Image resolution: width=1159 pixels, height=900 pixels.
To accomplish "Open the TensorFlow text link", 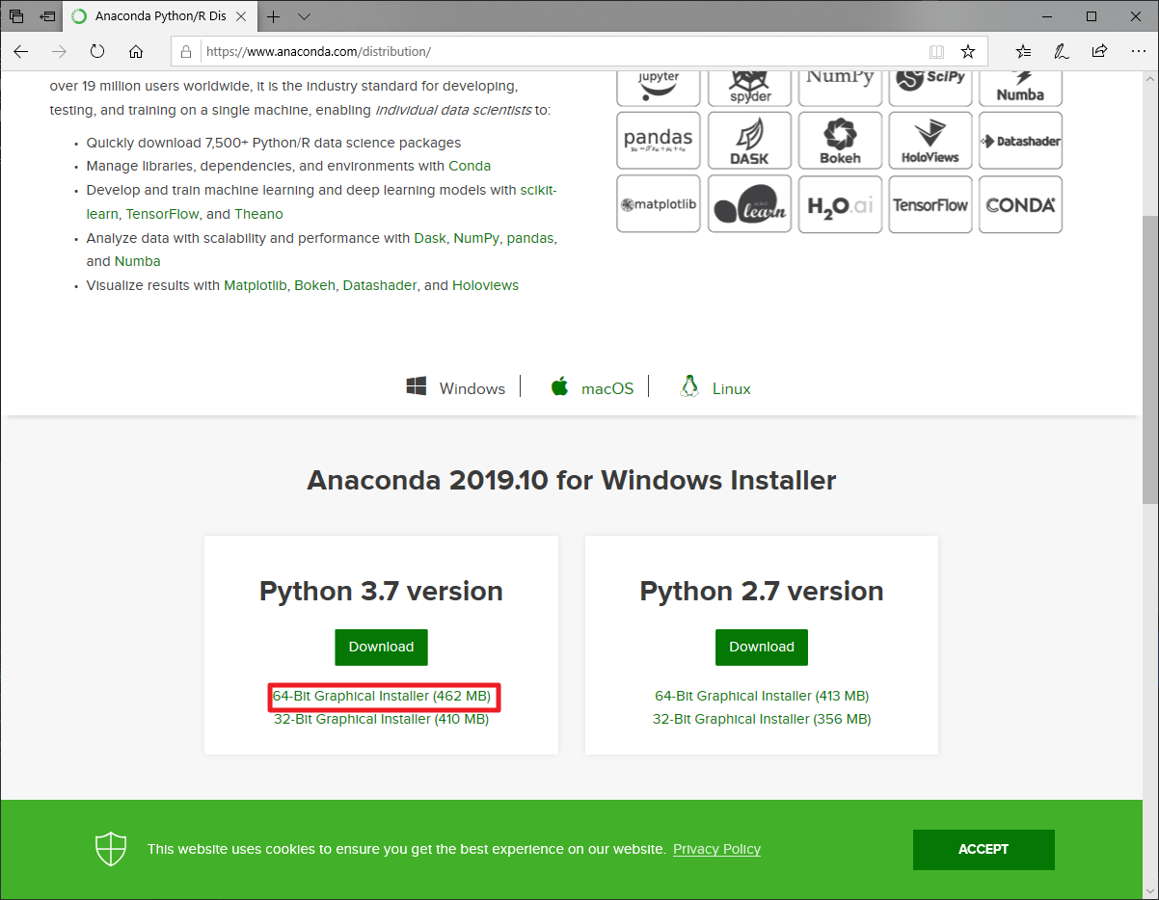I will tap(163, 214).
